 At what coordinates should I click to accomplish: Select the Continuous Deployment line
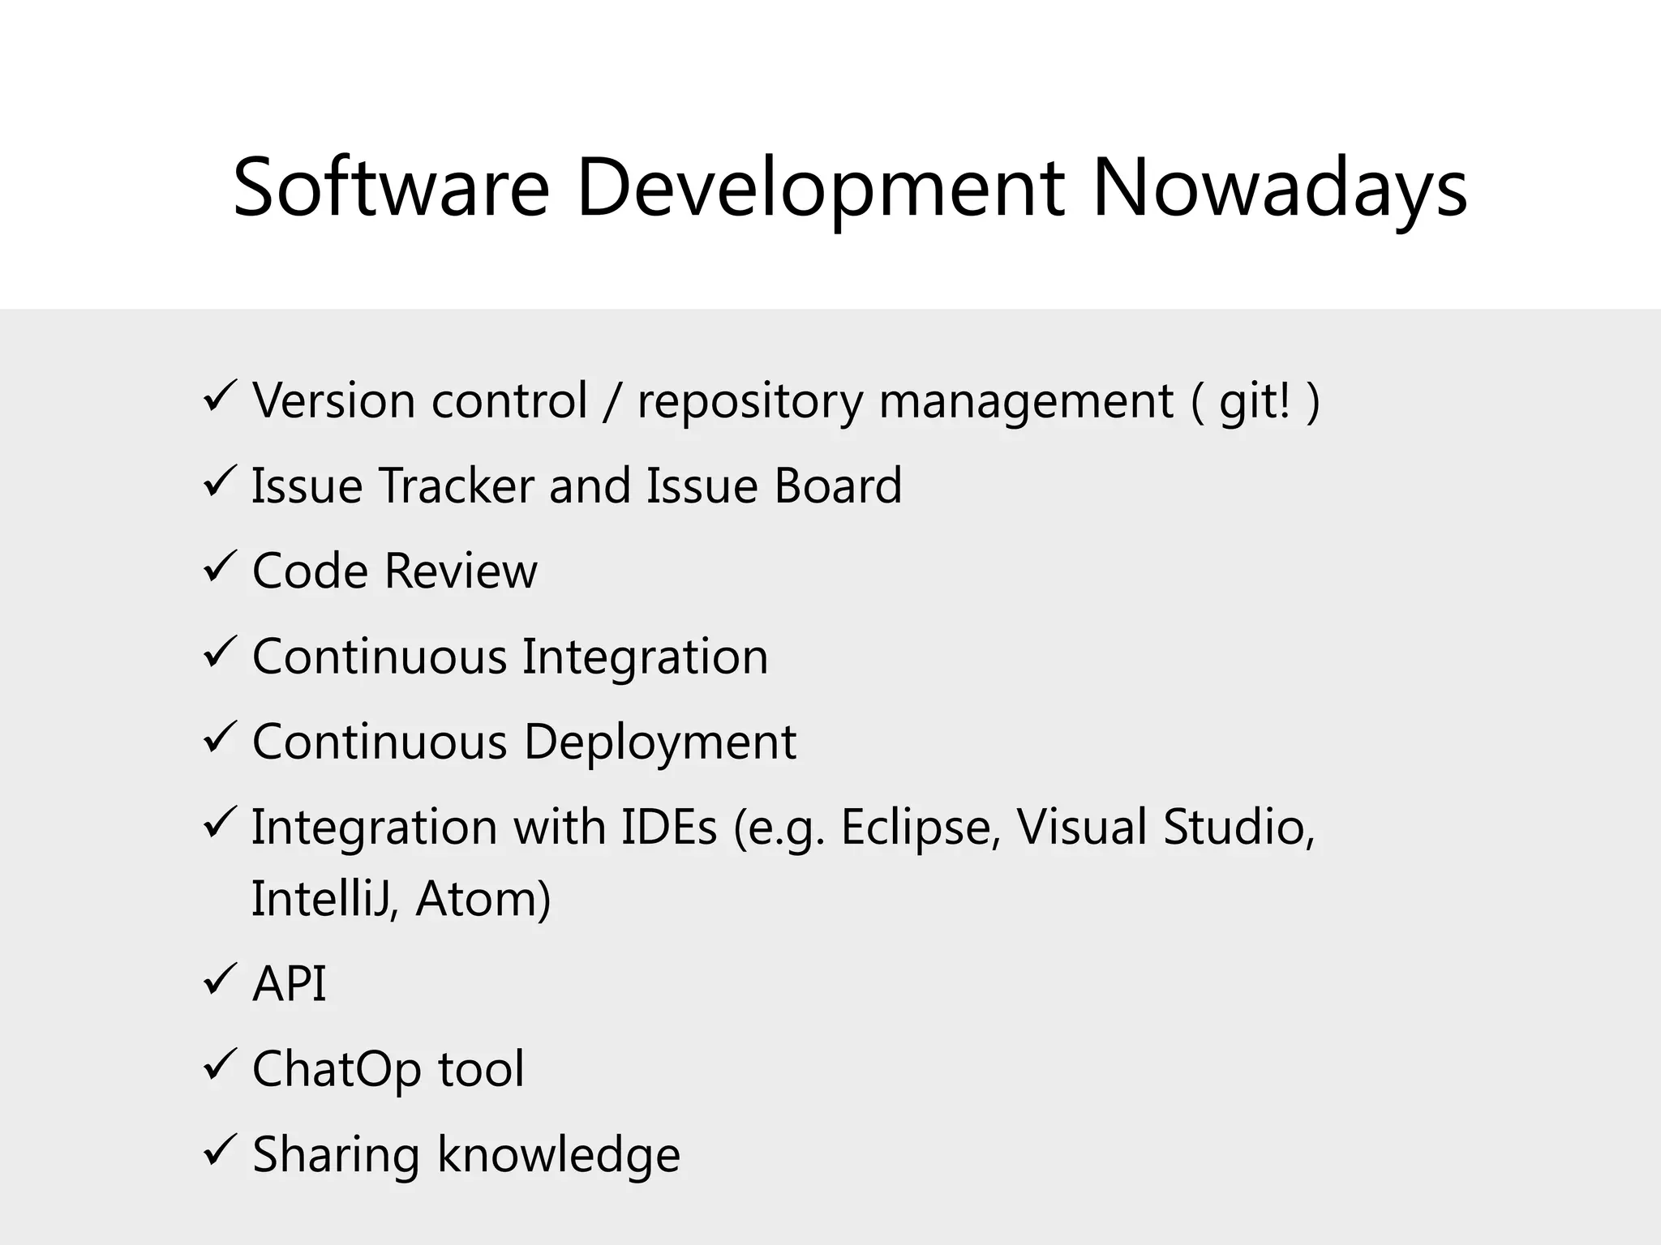tap(524, 742)
